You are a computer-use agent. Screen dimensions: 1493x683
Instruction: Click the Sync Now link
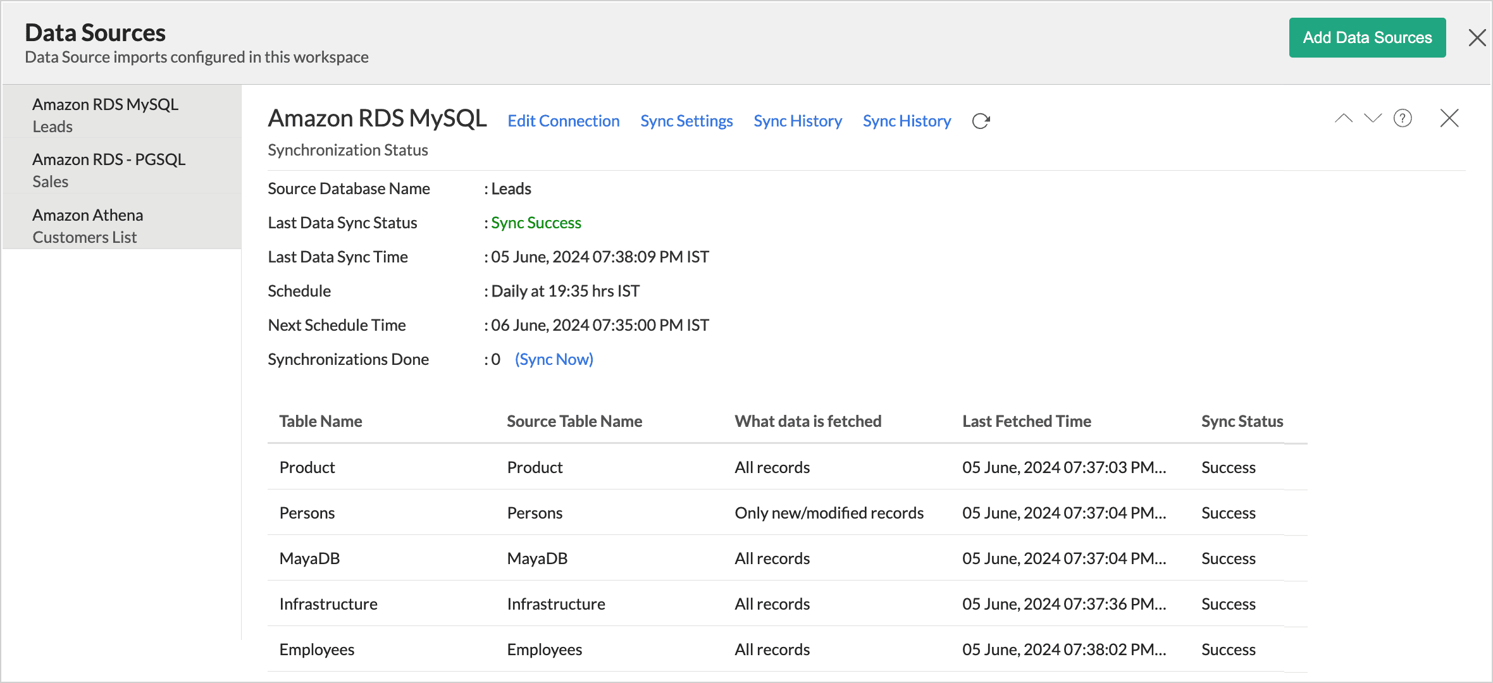[x=554, y=359]
